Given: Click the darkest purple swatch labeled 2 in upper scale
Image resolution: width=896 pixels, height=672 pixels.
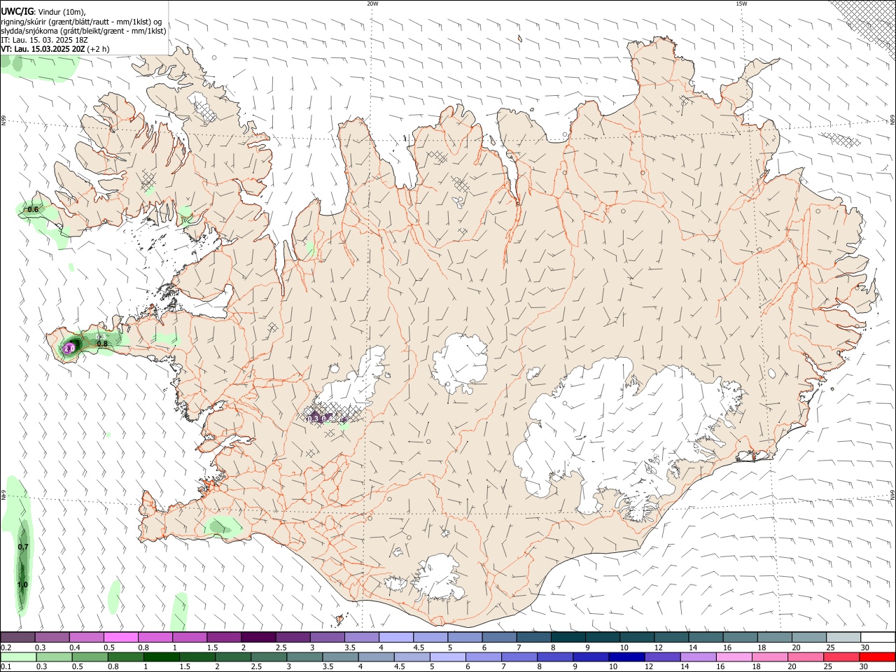Looking at the screenshot, I should pyautogui.click(x=258, y=637).
